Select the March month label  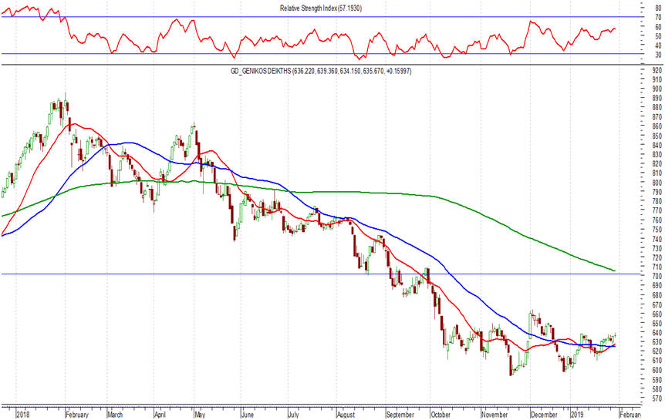114,415
